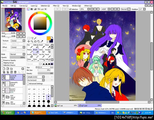The image size is (154, 120).
Task: Select the Pen tool
Action: [x=30, y=46]
